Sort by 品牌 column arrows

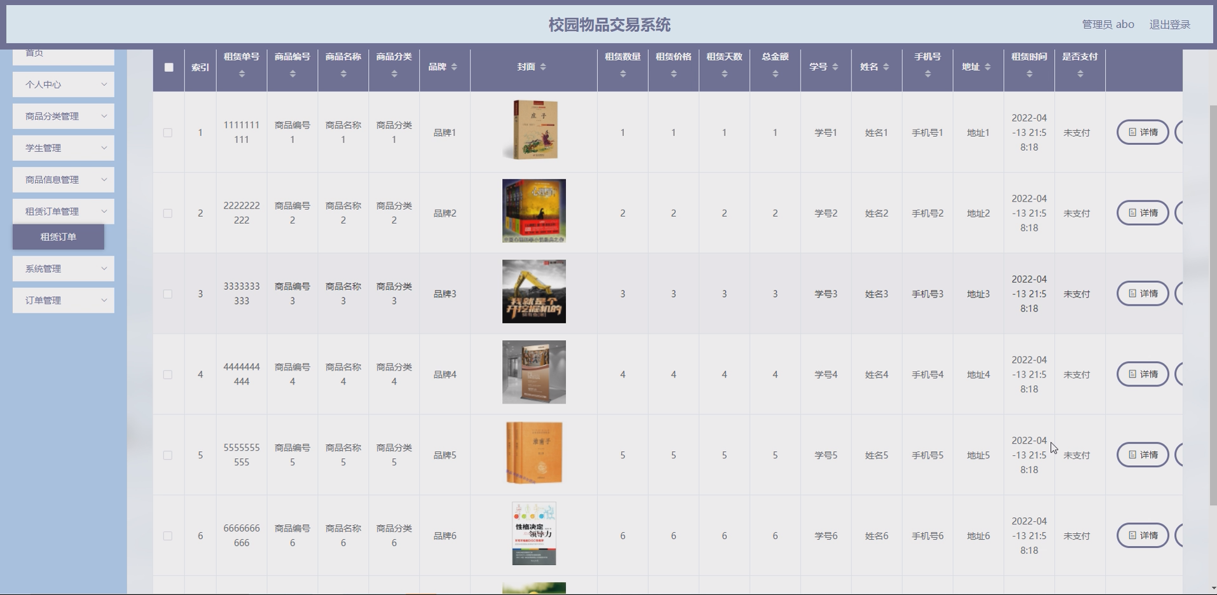[454, 67]
